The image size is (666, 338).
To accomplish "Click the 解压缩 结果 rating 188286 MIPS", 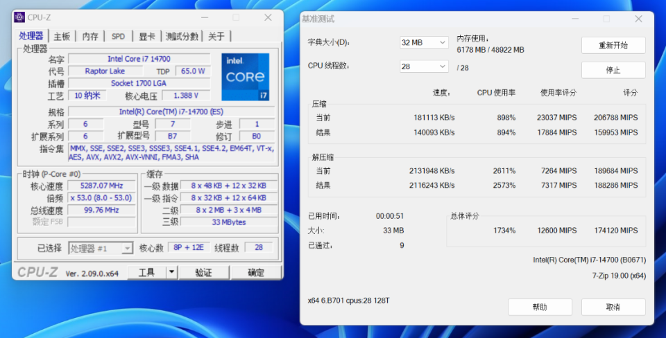I will click(x=616, y=186).
